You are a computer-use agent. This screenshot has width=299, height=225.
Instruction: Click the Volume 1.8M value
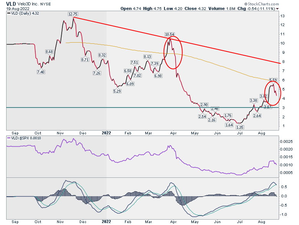point(222,8)
